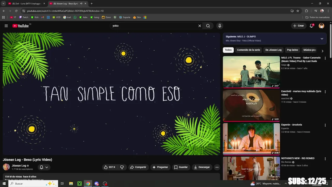
Task: Open the Jósean Log channel avatar
Action: tap(6, 167)
